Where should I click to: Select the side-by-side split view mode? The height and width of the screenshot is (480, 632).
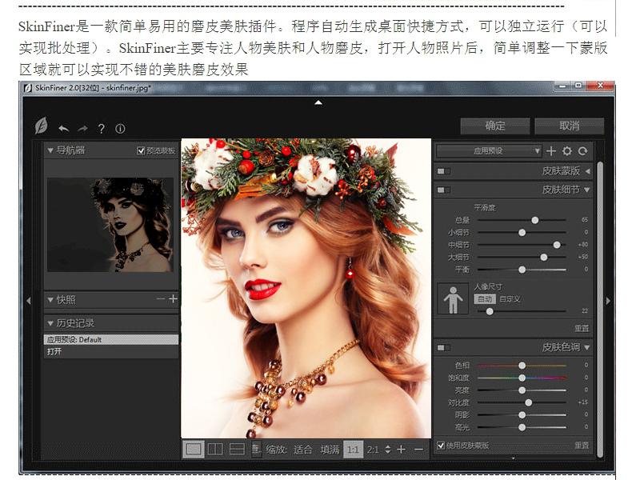click(215, 449)
